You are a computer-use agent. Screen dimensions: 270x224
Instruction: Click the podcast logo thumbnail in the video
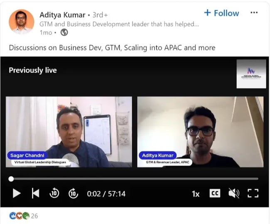click(251, 74)
